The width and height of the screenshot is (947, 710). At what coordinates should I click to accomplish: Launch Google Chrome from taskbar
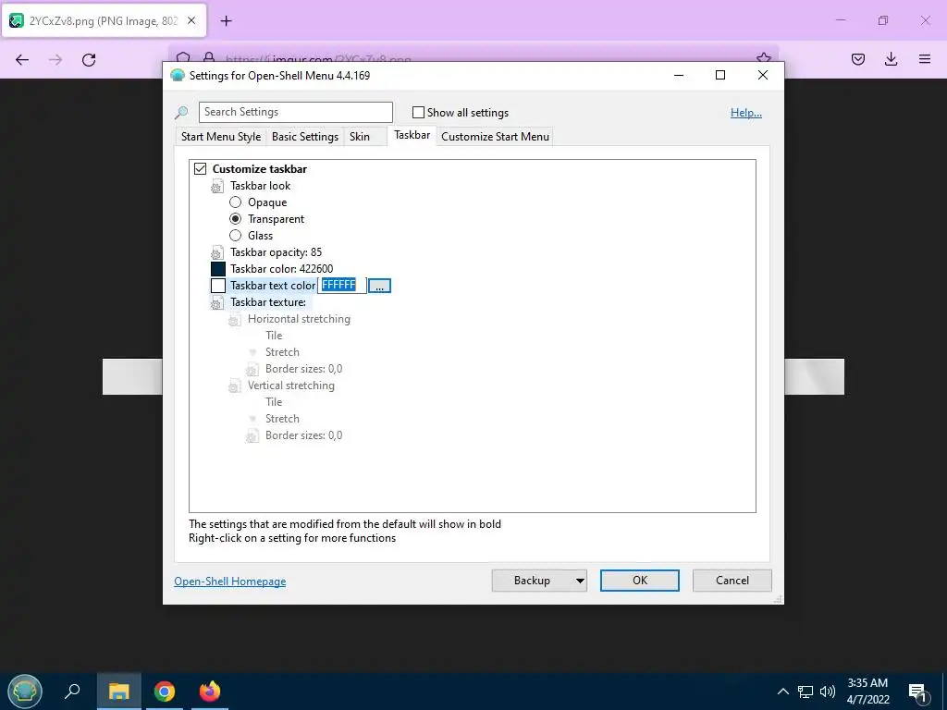pos(165,692)
